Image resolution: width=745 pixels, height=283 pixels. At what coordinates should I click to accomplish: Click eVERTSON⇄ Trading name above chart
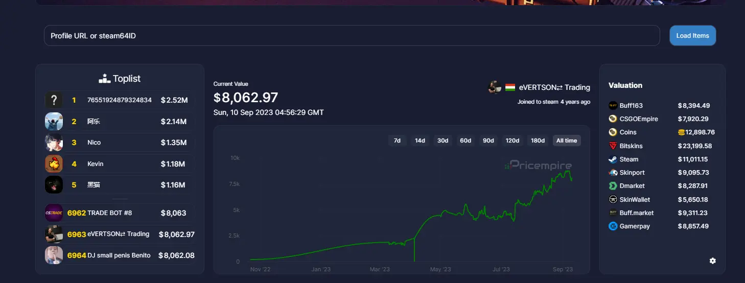coord(554,87)
